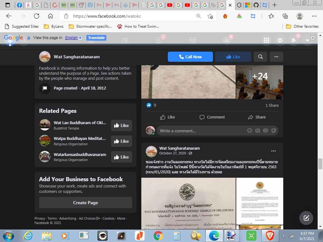
Task: Click the Translate button
Action: coord(96,38)
